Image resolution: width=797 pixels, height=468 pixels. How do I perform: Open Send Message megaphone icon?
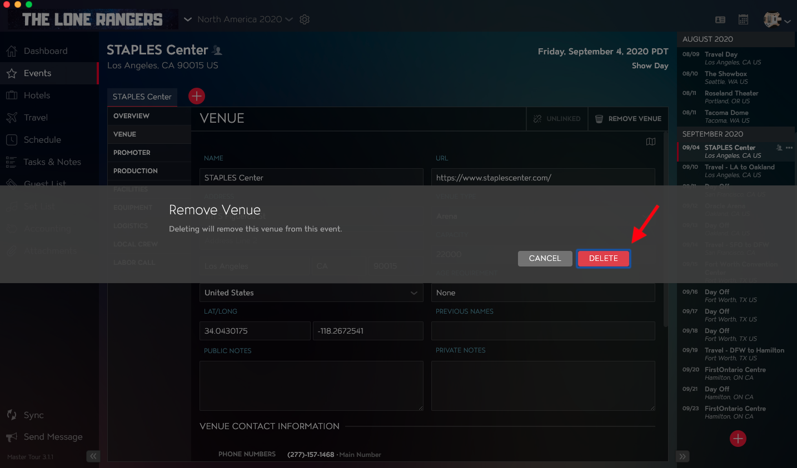pyautogui.click(x=12, y=437)
